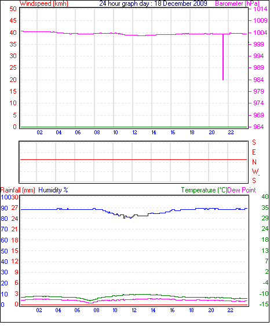Click the "25" windspeed axis value

coord(13,67)
